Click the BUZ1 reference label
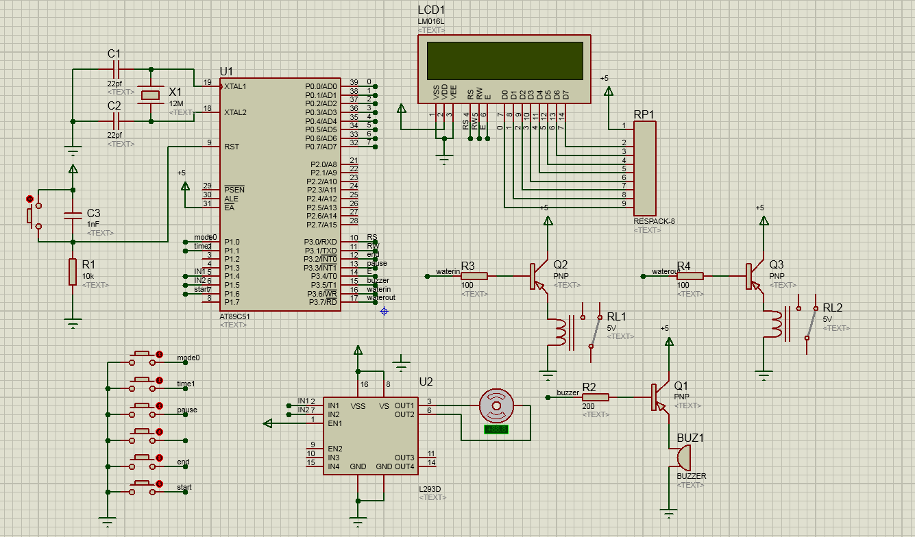 coord(690,438)
